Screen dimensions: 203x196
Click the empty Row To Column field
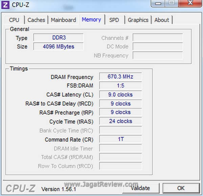120,166
